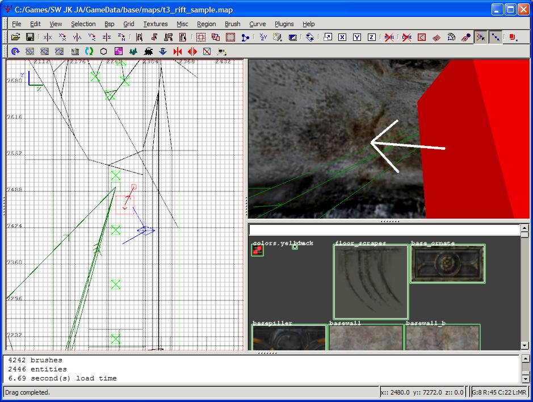The width and height of the screenshot is (533, 402).
Task: Rotate selection around the X axis
Action: (x=62, y=37)
